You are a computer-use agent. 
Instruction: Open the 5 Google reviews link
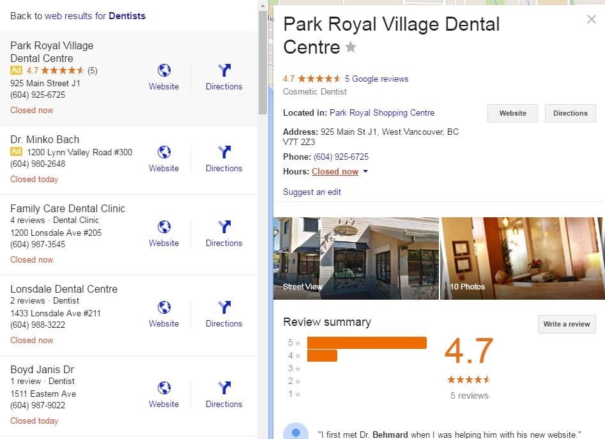click(376, 79)
